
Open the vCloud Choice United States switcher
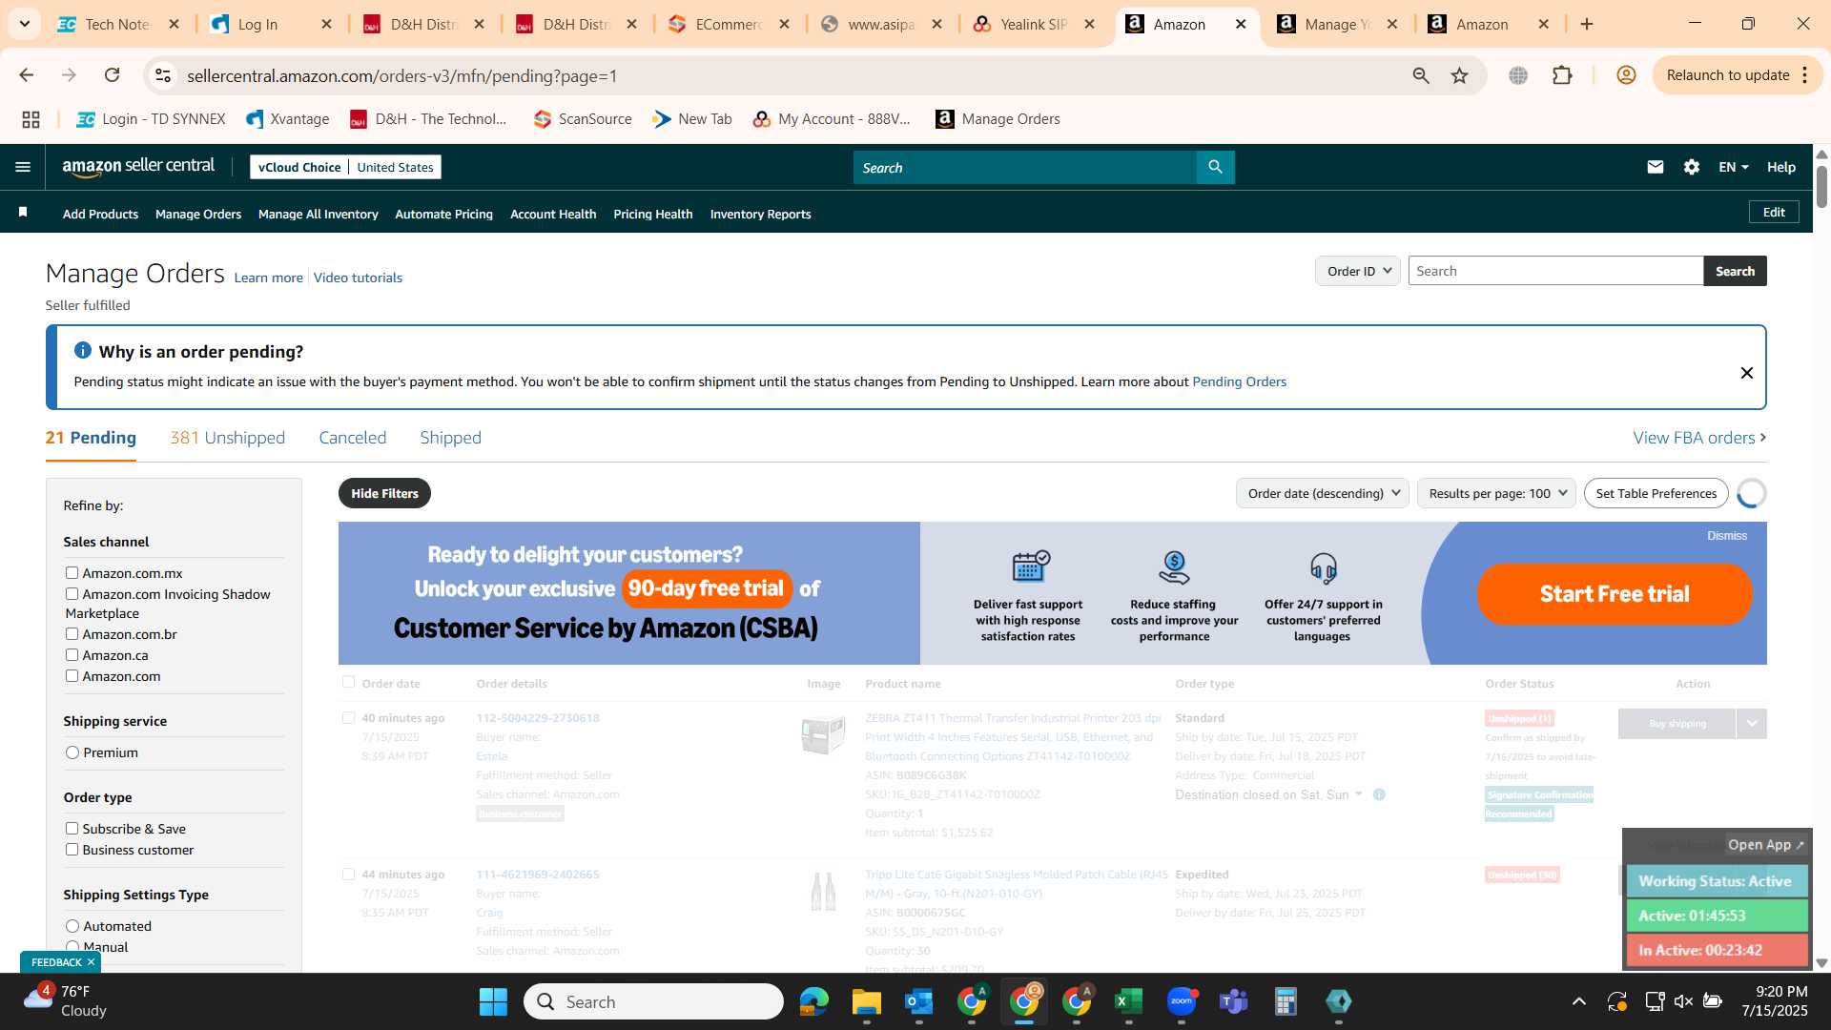click(x=345, y=167)
